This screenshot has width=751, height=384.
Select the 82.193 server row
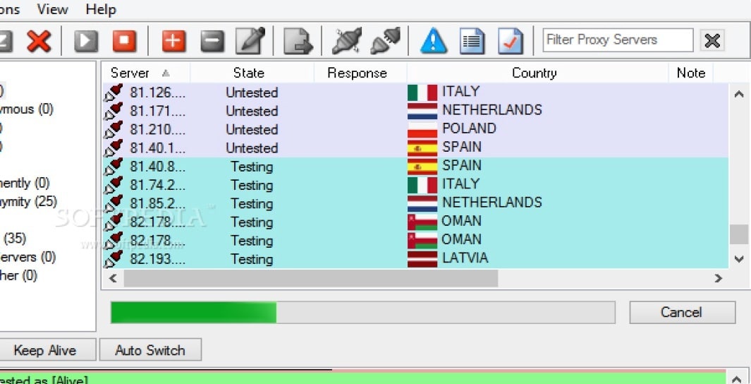click(x=415, y=259)
